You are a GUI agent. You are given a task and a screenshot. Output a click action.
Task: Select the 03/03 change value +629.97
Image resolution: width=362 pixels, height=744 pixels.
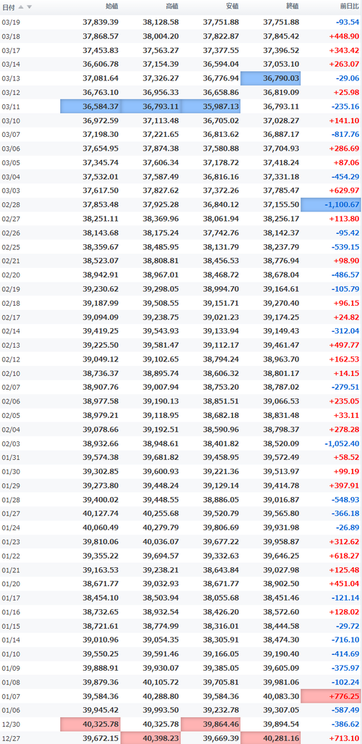[x=344, y=191]
